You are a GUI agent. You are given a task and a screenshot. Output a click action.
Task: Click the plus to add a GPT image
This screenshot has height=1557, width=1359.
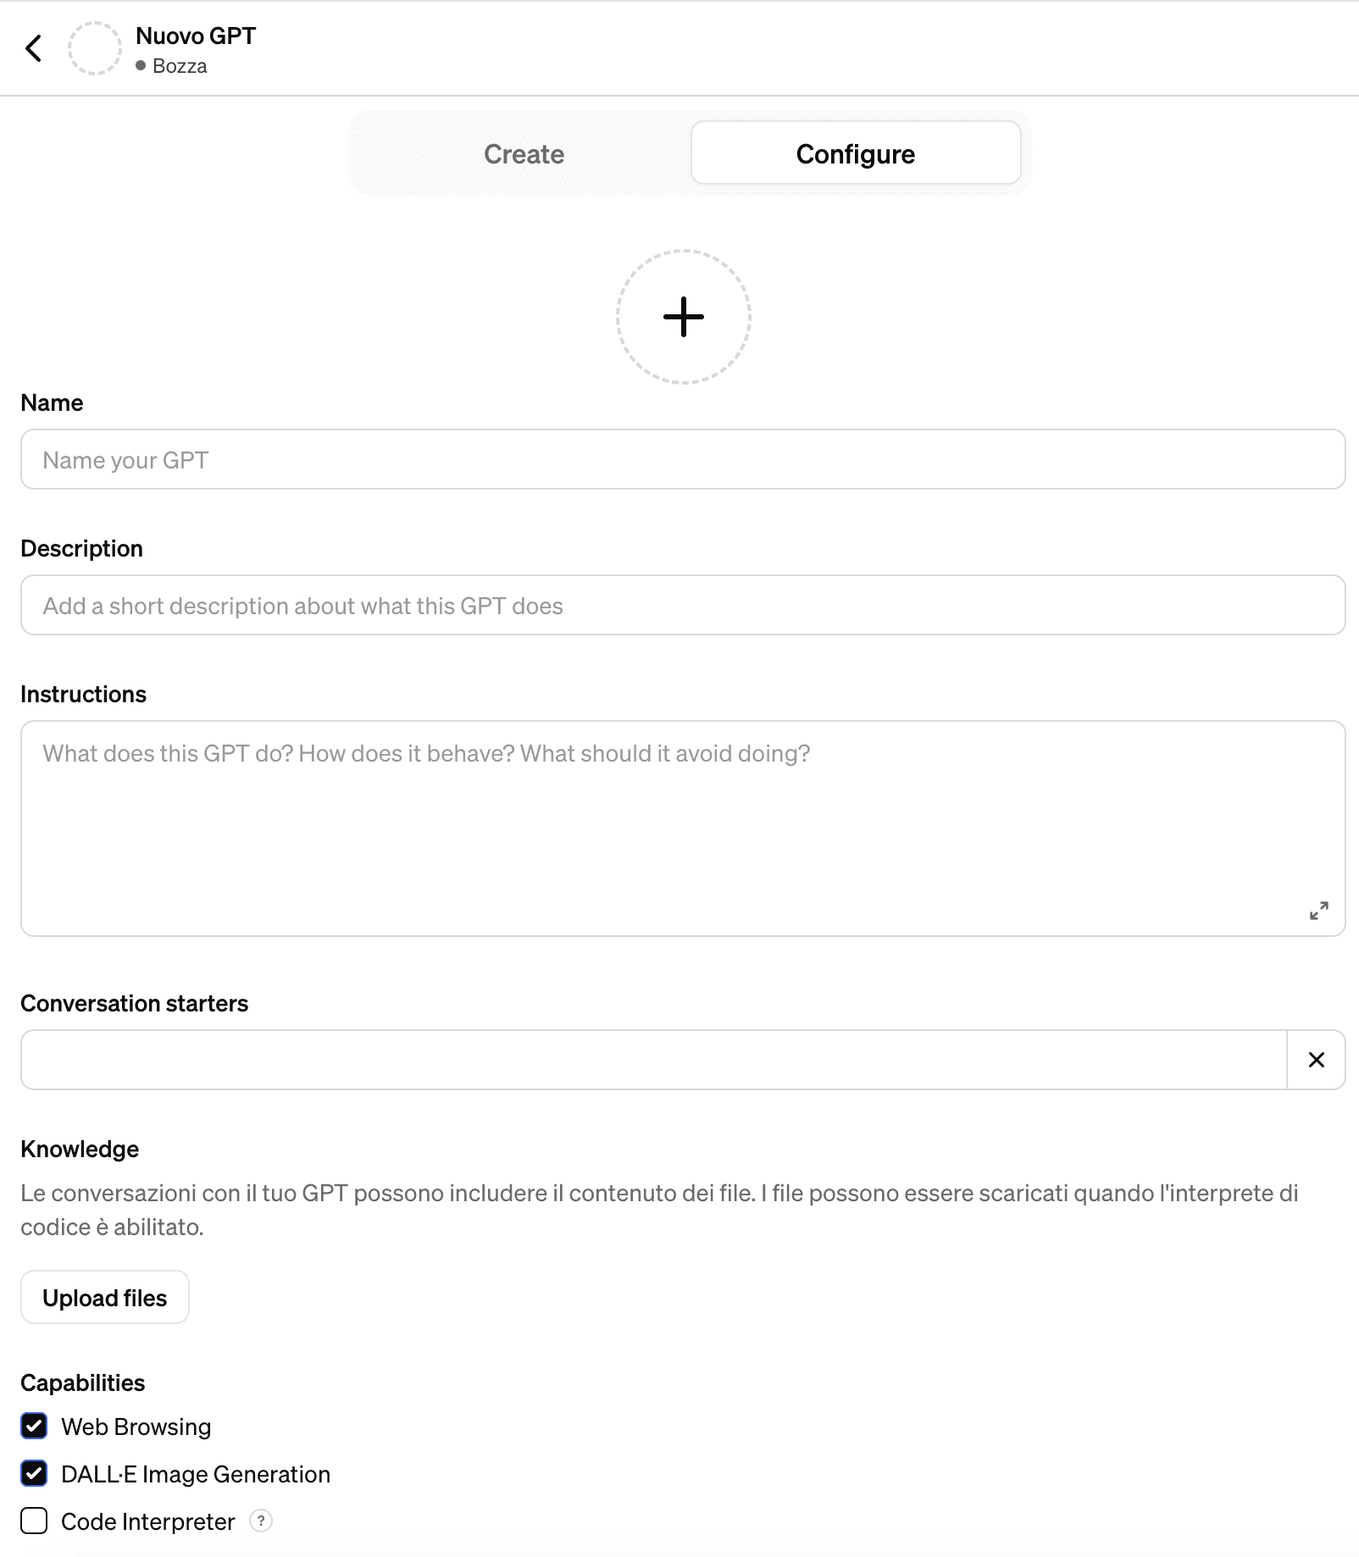click(683, 318)
